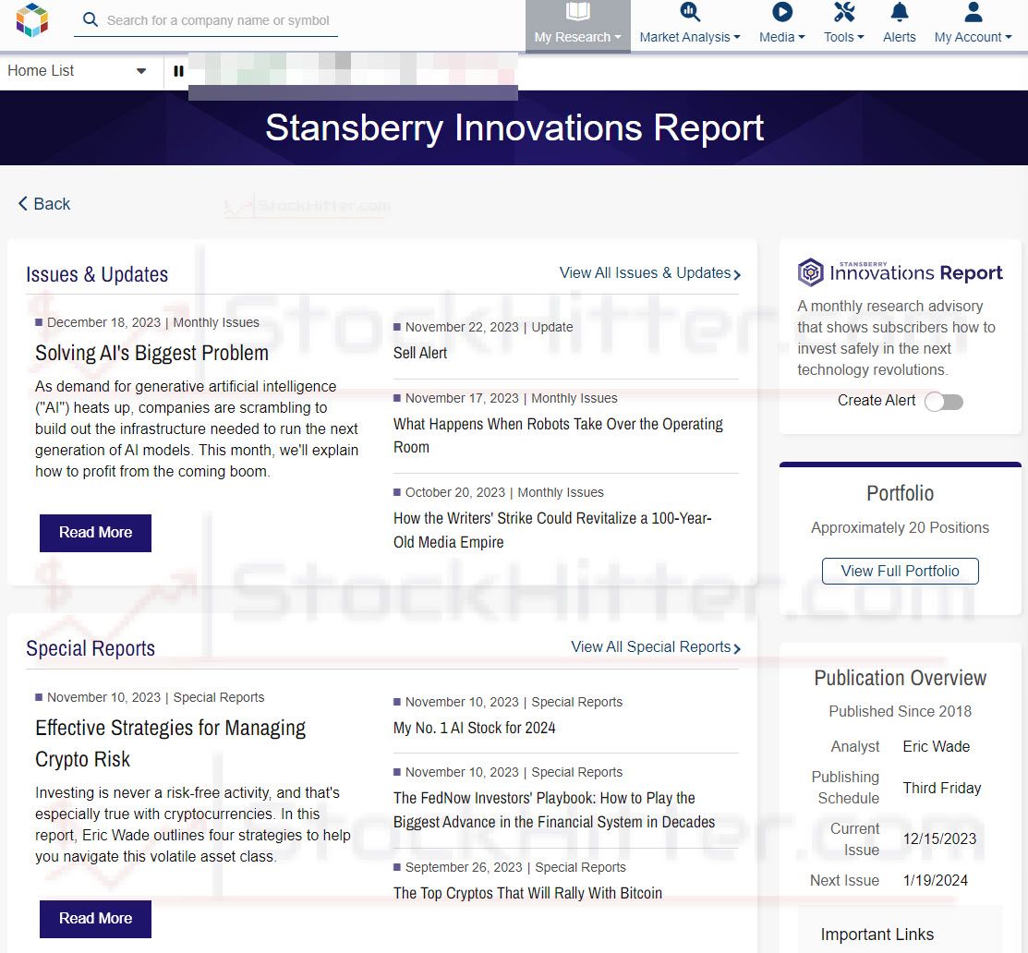Open the Home List dropdown
The height and width of the screenshot is (953, 1028).
tap(139, 70)
